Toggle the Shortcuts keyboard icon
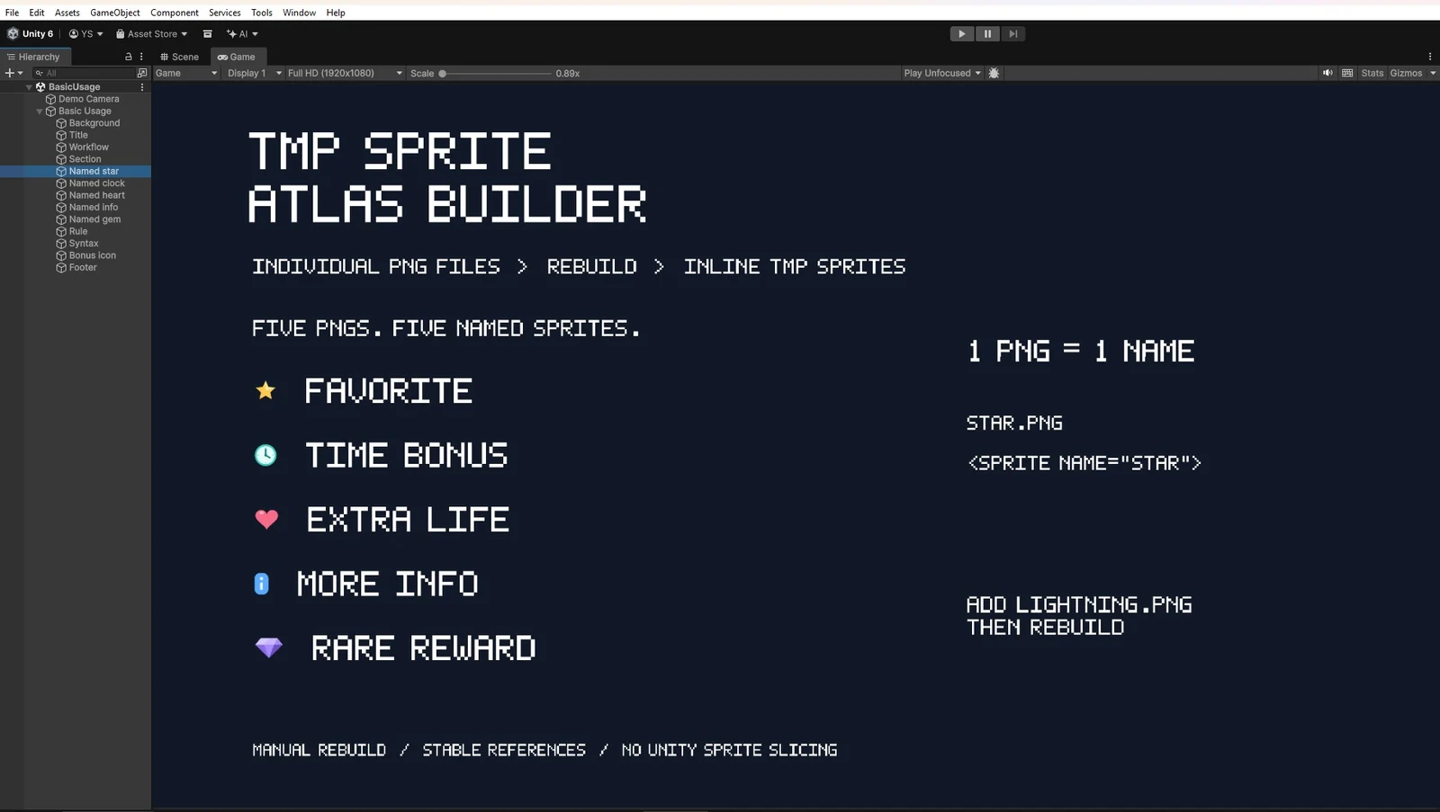Screen dimensions: 1440x812 point(1347,73)
